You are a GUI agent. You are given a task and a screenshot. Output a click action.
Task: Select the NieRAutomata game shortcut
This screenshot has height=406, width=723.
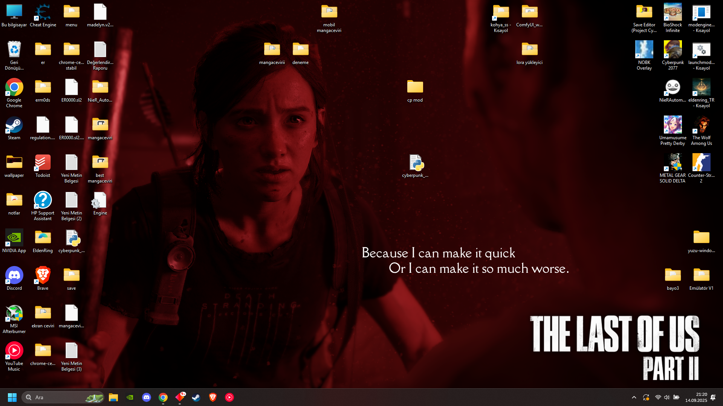coord(673,91)
